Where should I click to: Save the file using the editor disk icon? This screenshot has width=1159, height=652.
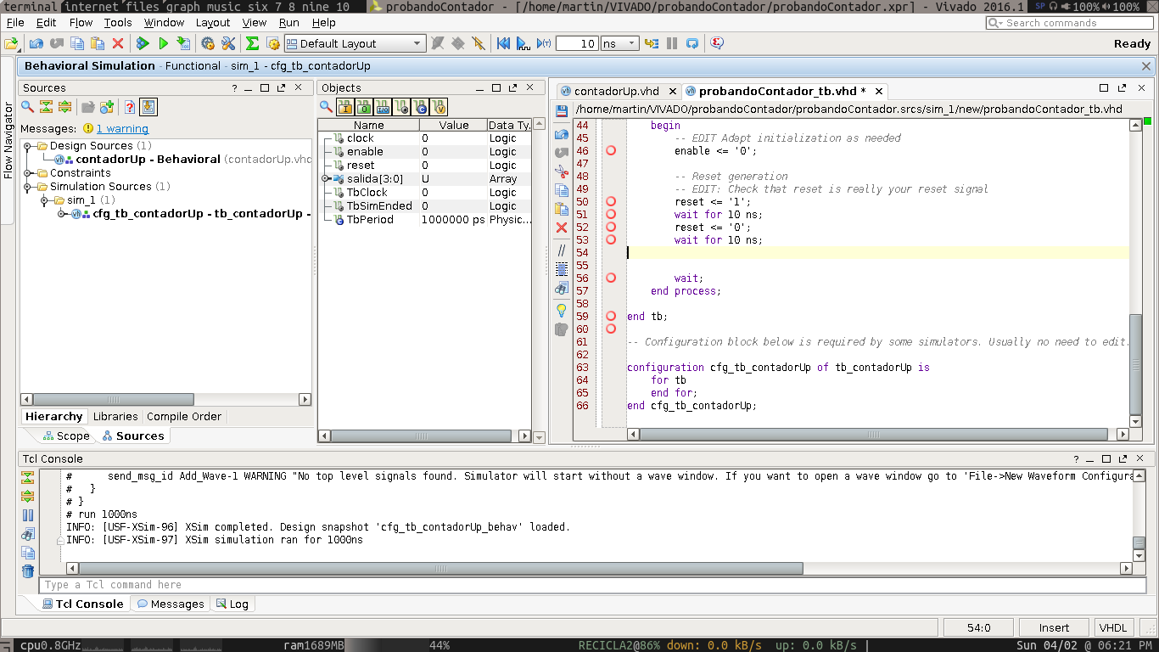tap(562, 111)
